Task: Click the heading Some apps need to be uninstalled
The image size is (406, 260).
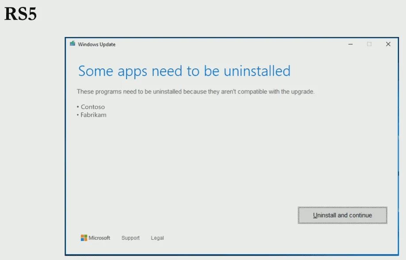Action: (x=184, y=71)
